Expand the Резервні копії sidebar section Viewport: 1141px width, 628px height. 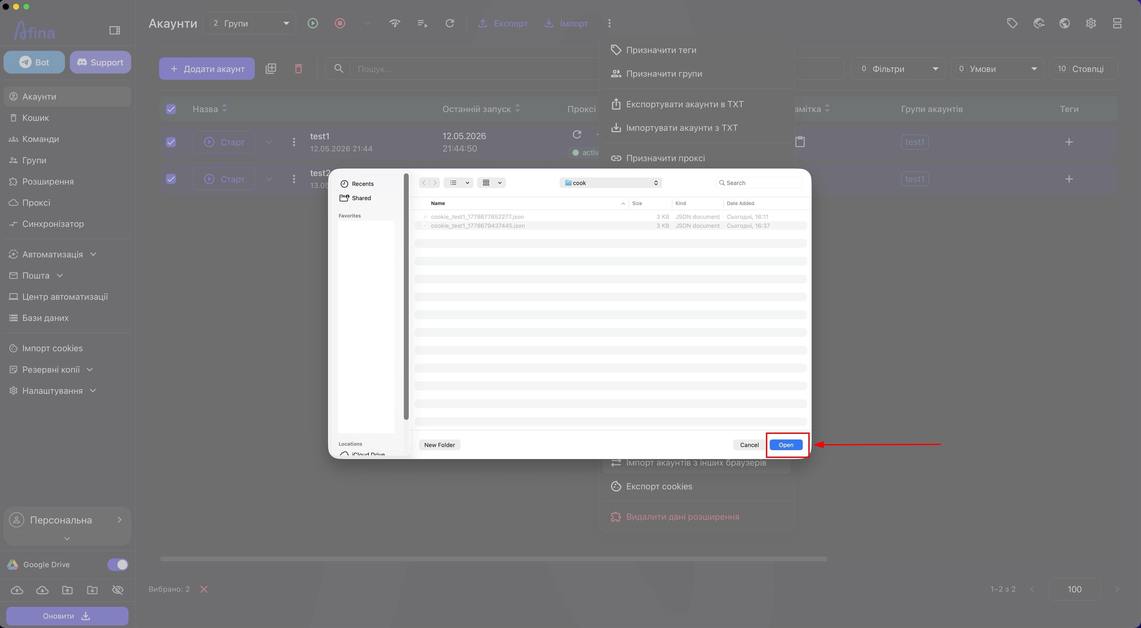tap(90, 369)
